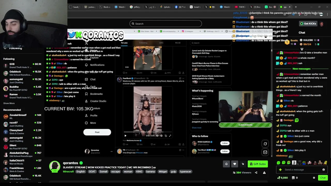Open the chat shop icon

coord(293,178)
